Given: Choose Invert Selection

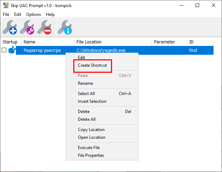Looking at the screenshot, I should (102, 101).
